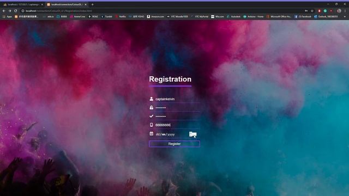Image resolution: width=349 pixels, height=196 pixels.
Task: Click the red extension icon in the toolbar
Action: point(319,11)
